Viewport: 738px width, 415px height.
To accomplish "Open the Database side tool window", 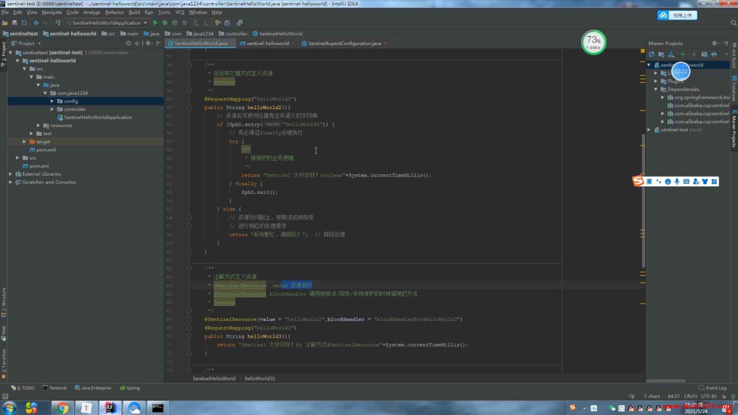I will (x=734, y=89).
